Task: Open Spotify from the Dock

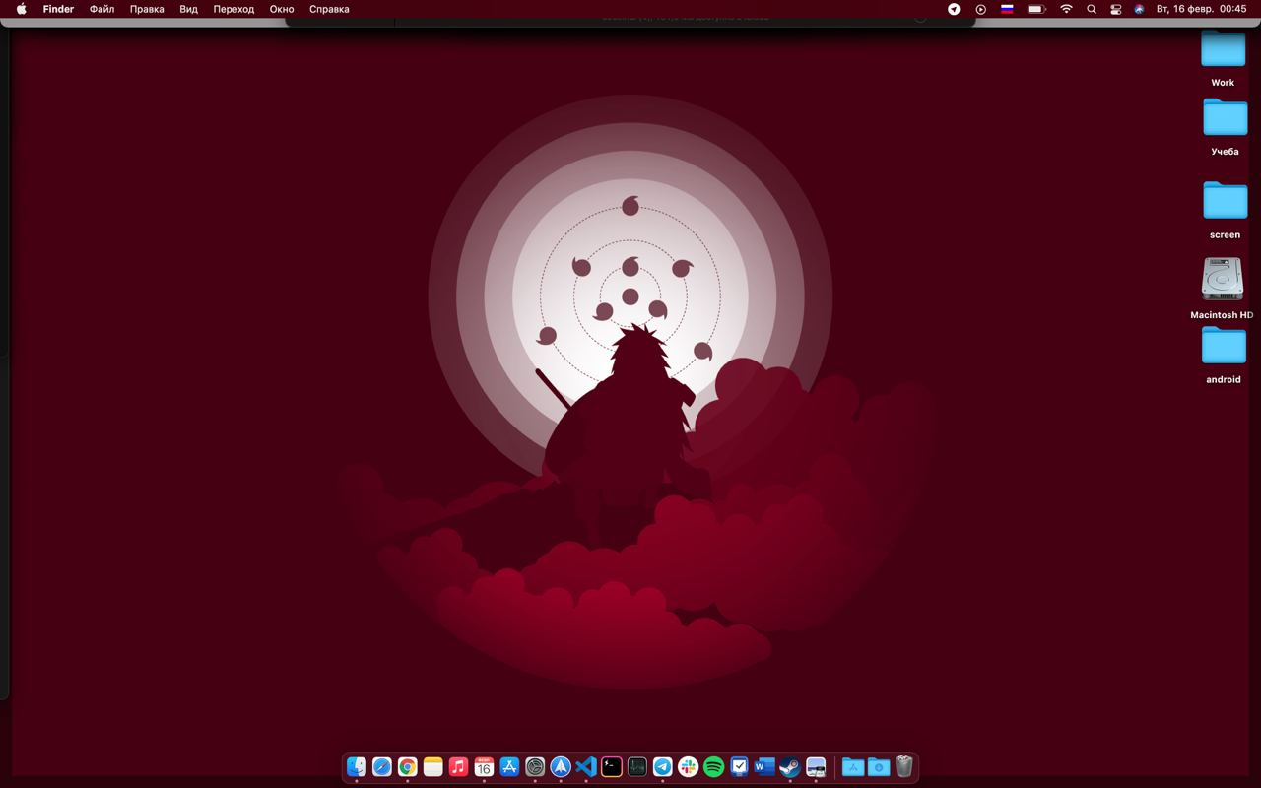Action: [x=714, y=766]
